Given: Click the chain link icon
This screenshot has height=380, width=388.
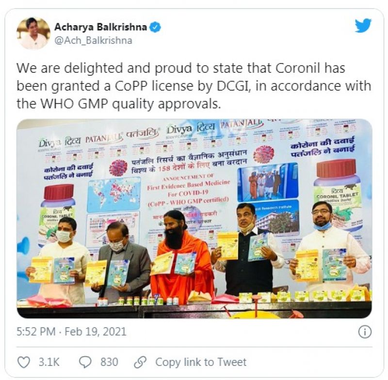Looking at the screenshot, I should pos(140,362).
